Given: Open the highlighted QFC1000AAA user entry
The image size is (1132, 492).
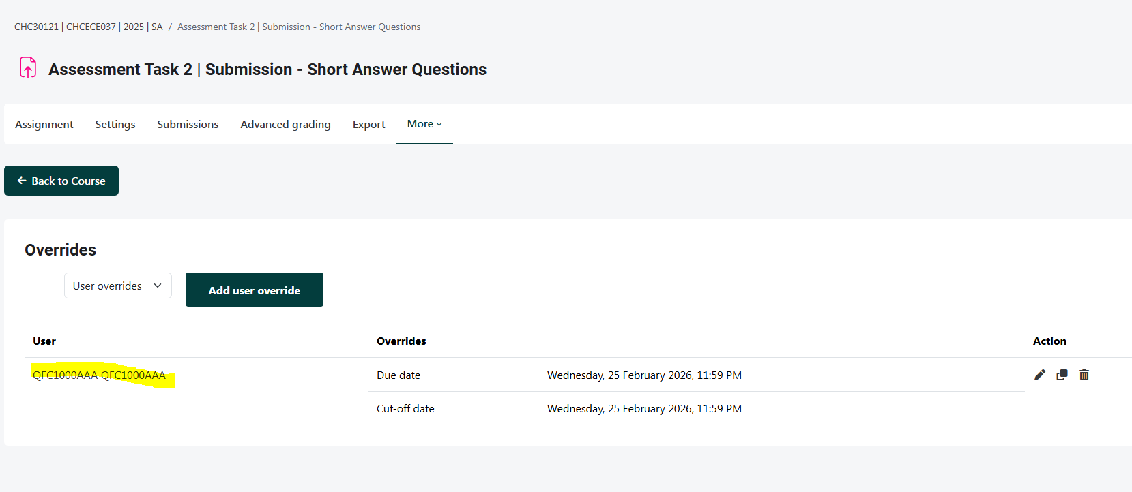Looking at the screenshot, I should point(99,375).
